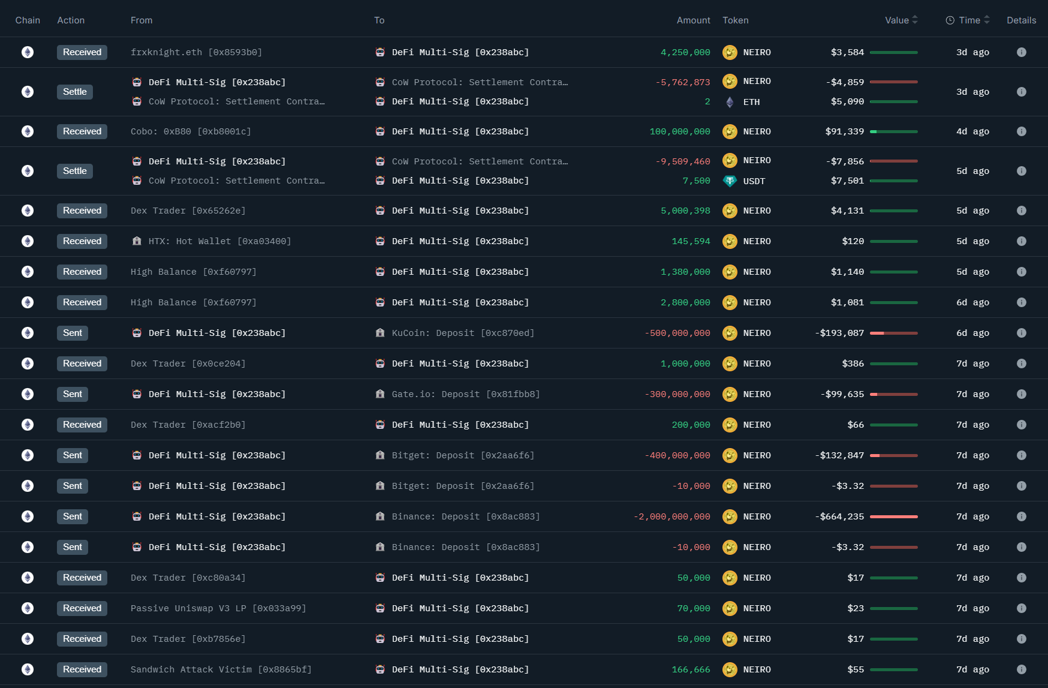Click the Token column header
Image resolution: width=1048 pixels, height=688 pixels.
735,20
